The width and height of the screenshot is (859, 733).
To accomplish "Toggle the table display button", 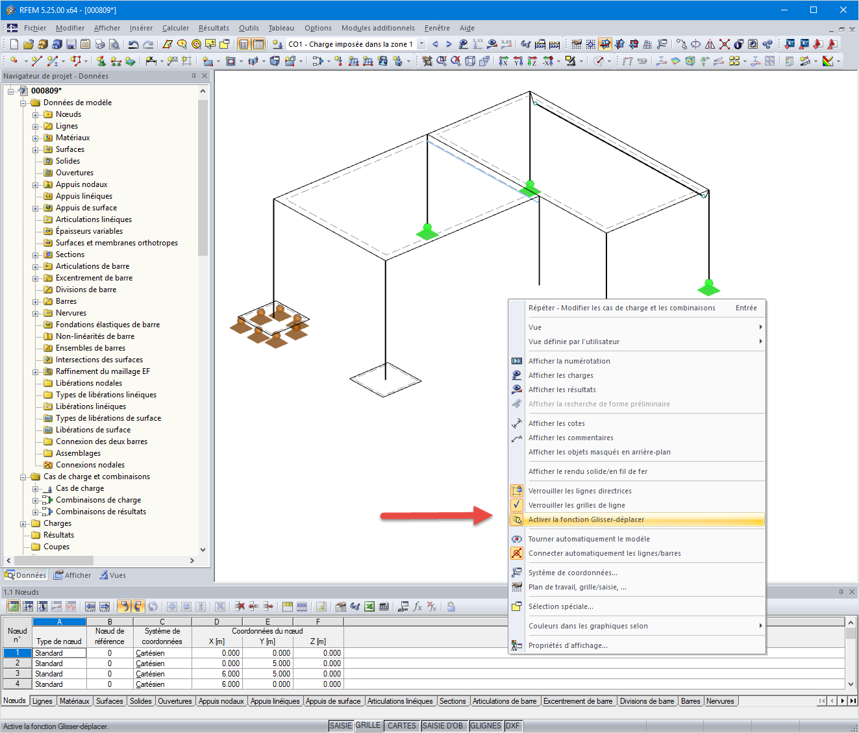I will tap(258, 44).
